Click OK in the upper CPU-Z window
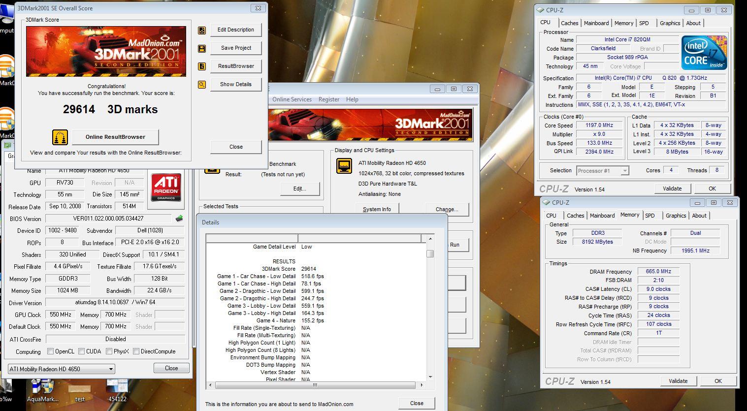747x411 pixels. pyautogui.click(x=712, y=189)
